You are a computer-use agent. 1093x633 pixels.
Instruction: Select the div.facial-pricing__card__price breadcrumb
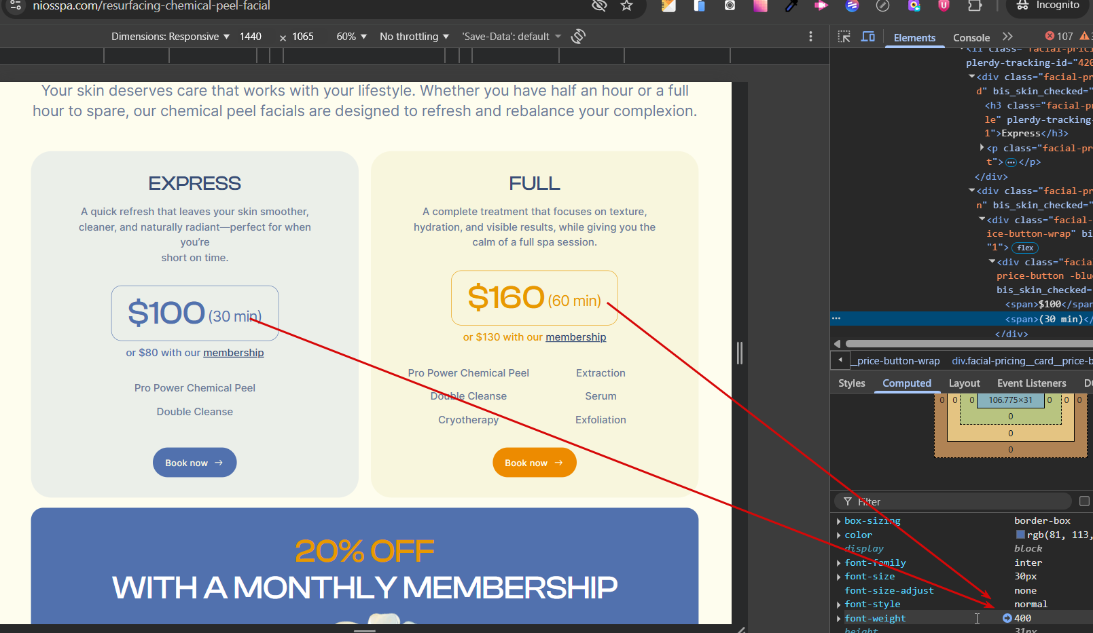click(1022, 361)
